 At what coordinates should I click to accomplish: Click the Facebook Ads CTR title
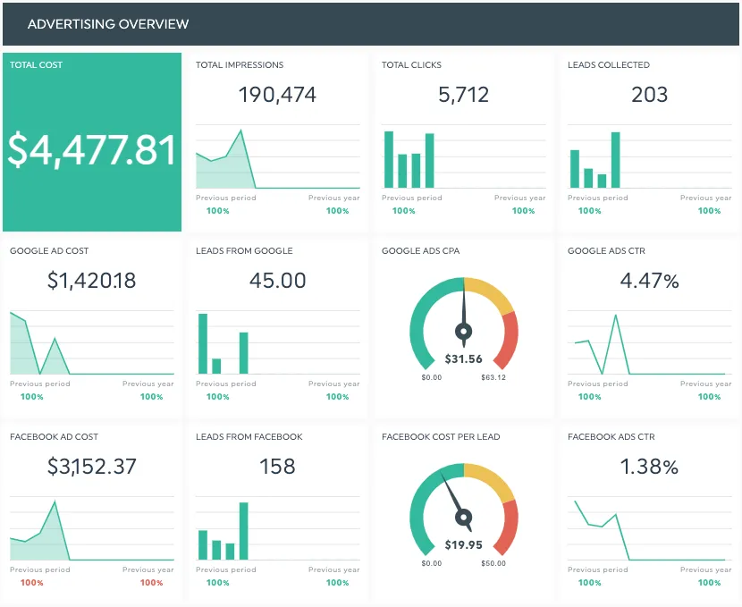[x=611, y=436]
